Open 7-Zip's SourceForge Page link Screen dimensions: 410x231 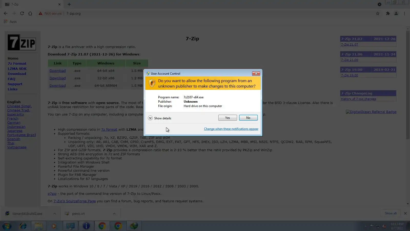(75, 201)
